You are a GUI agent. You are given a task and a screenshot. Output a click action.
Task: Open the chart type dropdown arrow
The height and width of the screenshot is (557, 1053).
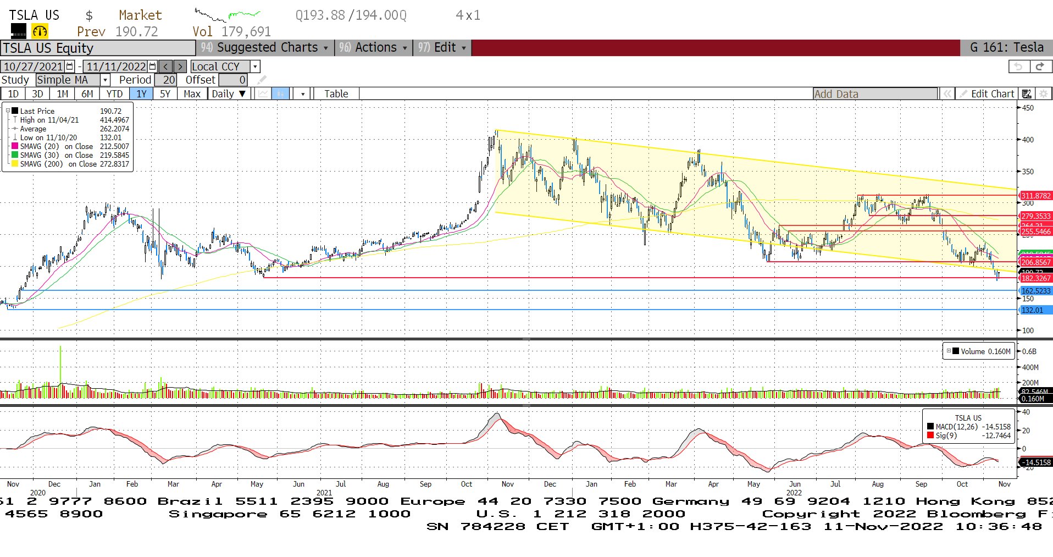point(303,94)
